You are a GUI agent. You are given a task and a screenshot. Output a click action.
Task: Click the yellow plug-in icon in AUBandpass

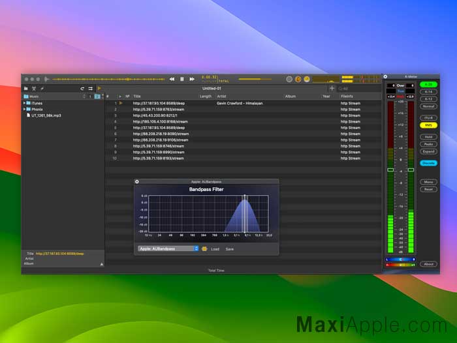[x=204, y=249]
